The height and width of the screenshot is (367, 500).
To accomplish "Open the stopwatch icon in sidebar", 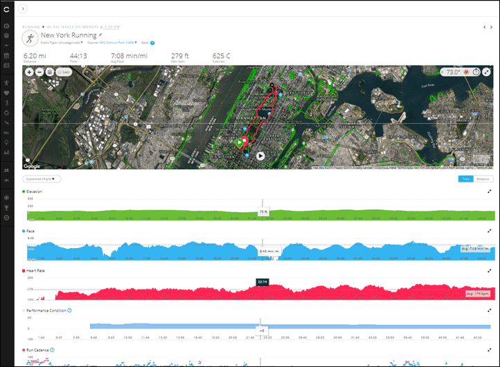I will click(7, 113).
